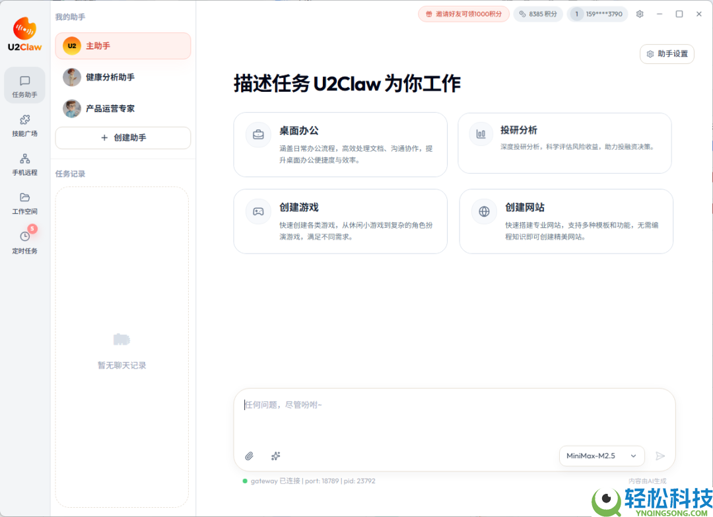Select the 健康分析助手 avatar
The width and height of the screenshot is (713, 517).
coord(72,77)
